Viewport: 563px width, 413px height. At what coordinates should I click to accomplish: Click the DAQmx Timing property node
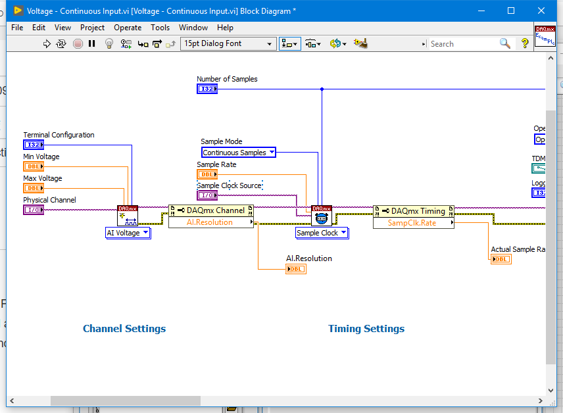click(x=414, y=211)
